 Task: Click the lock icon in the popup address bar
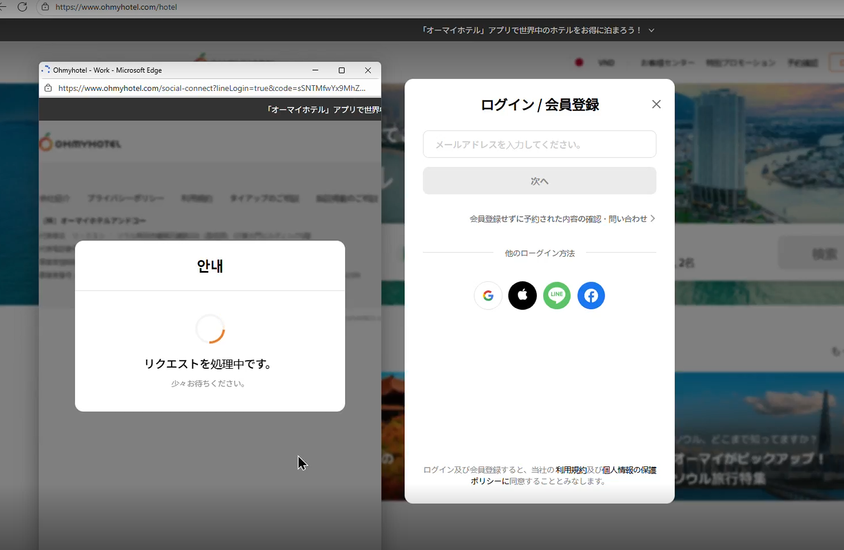pyautogui.click(x=48, y=88)
